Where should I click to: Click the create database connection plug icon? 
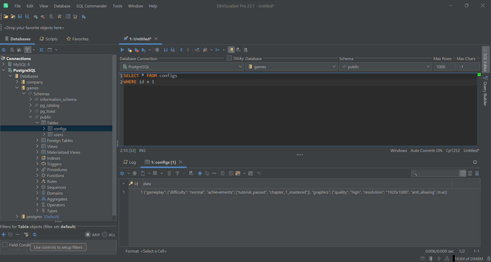pos(36,17)
